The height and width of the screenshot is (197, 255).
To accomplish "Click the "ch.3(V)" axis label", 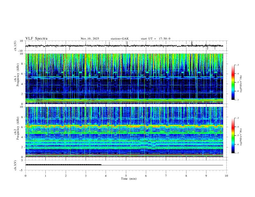I will tap(15, 165).
